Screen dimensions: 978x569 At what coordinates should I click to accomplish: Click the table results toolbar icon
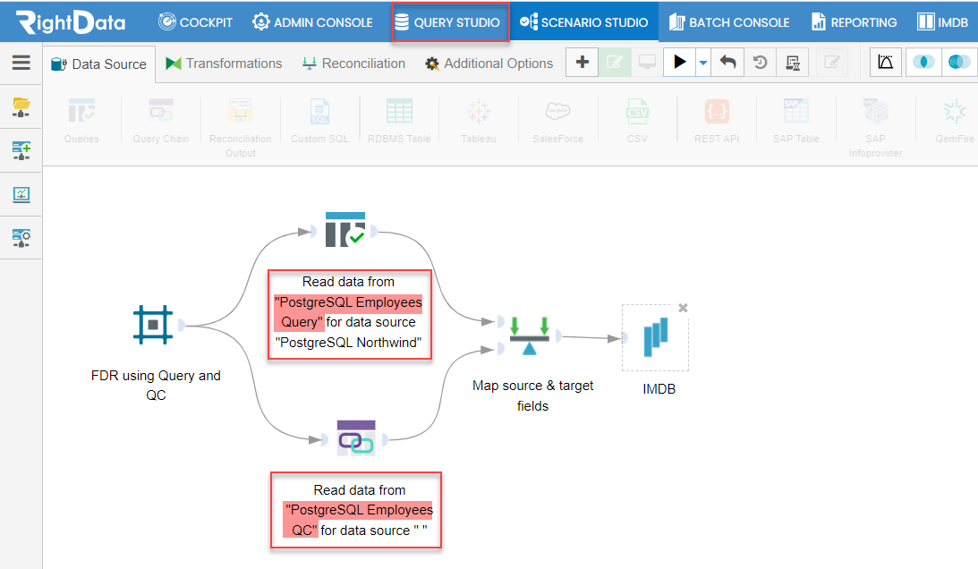point(793,63)
